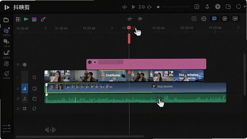Click the red playhead marker on the ruler

pyautogui.click(x=129, y=28)
